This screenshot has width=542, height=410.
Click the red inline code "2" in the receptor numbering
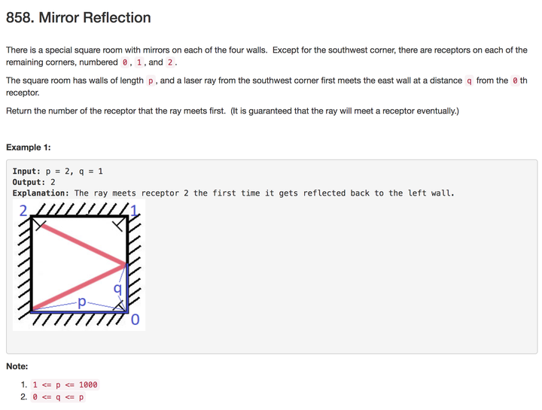[171, 62]
